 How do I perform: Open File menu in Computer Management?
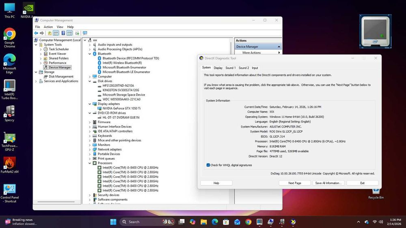click(37, 27)
